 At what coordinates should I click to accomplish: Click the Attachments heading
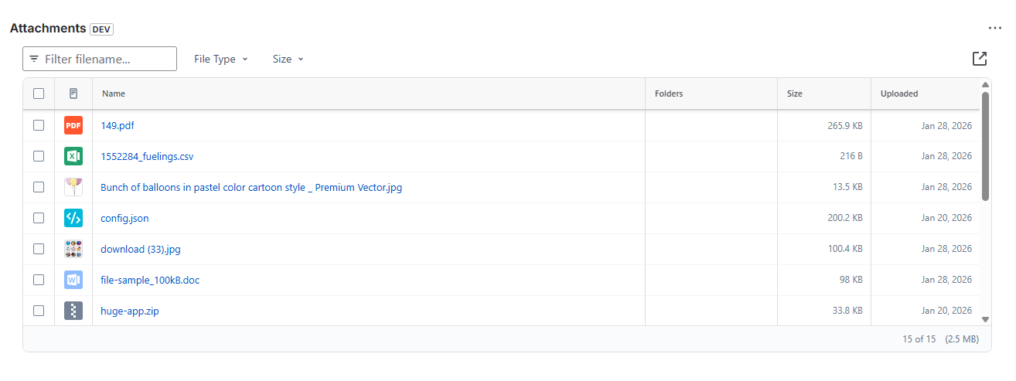point(48,28)
